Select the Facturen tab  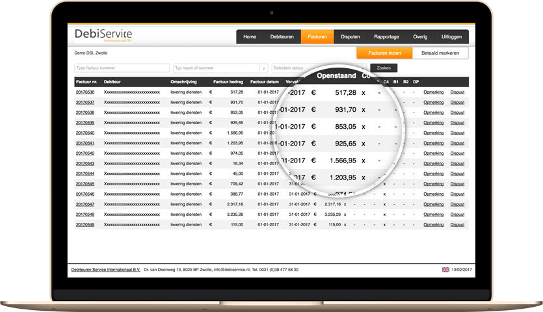pyautogui.click(x=317, y=37)
